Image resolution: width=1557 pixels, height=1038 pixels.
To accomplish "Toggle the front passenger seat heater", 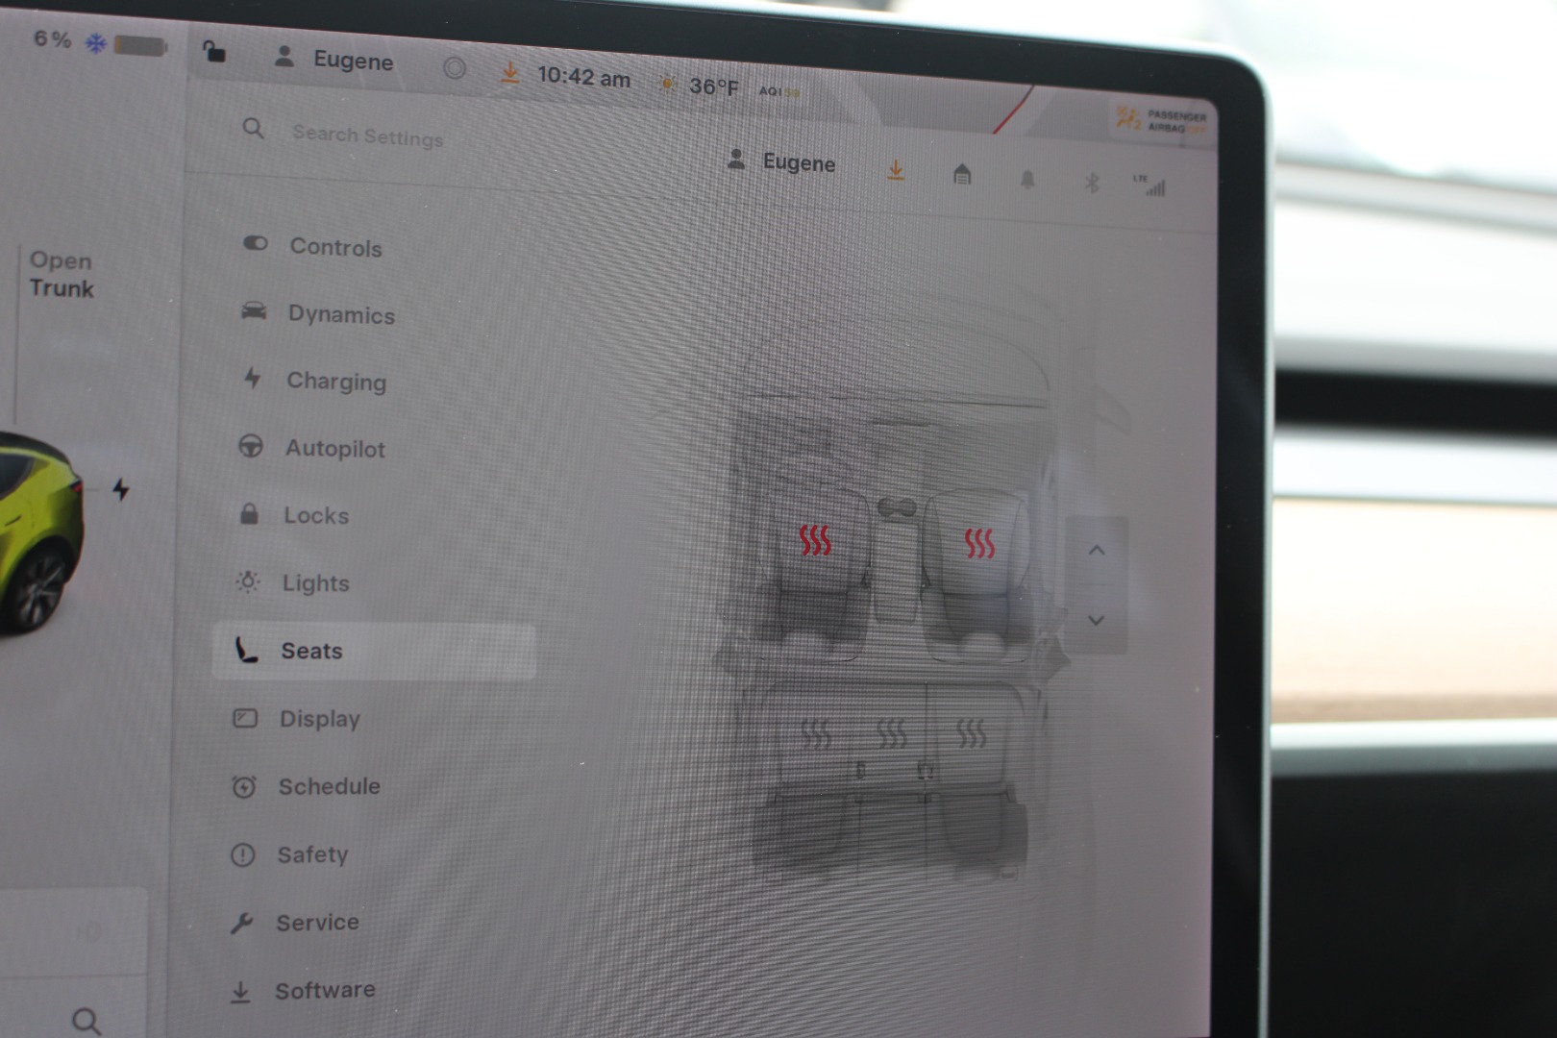I will coord(979,544).
